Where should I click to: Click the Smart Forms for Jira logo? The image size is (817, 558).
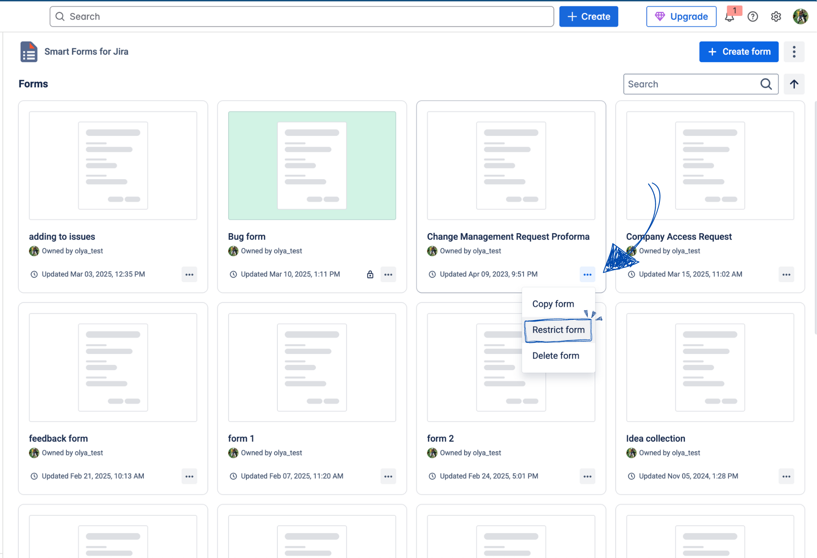tap(29, 52)
